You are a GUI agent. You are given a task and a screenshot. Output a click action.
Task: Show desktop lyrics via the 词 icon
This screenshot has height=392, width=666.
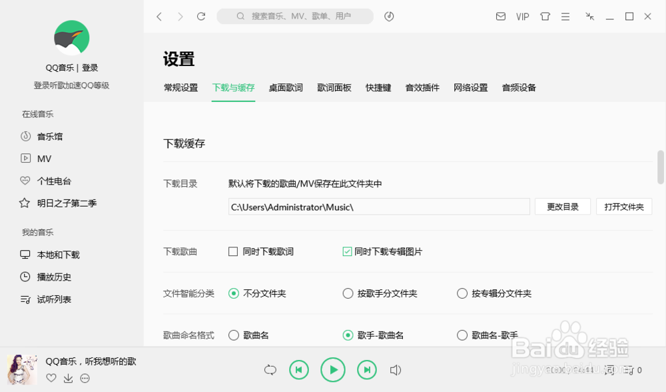tap(609, 369)
